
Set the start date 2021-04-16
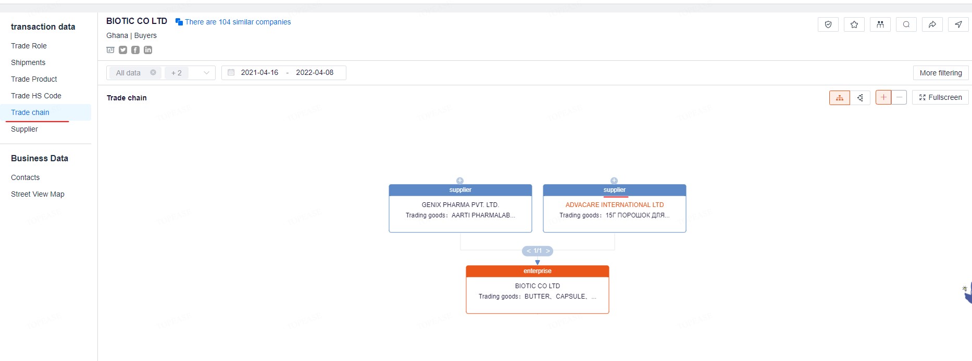point(259,73)
